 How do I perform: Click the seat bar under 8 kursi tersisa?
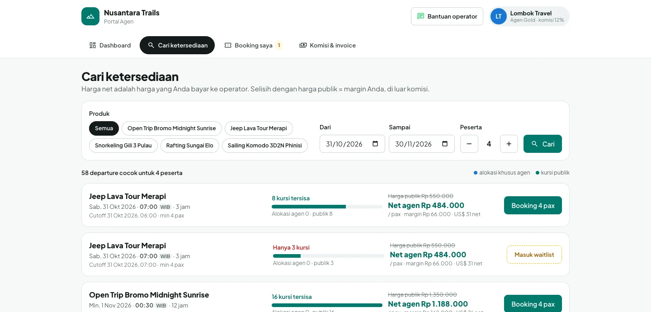tap(327, 207)
